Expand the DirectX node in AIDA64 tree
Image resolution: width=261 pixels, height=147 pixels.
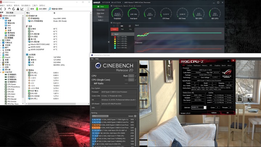pyautogui.click(x=1, y=57)
